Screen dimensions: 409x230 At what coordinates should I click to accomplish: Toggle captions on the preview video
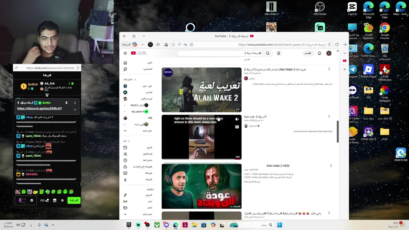point(237,127)
